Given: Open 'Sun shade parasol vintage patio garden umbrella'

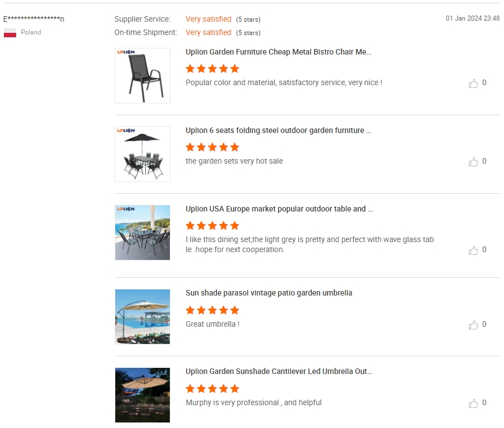Looking at the screenshot, I should [269, 293].
